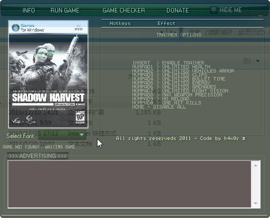Click the Shadow Harvest game cover image

point(48,74)
